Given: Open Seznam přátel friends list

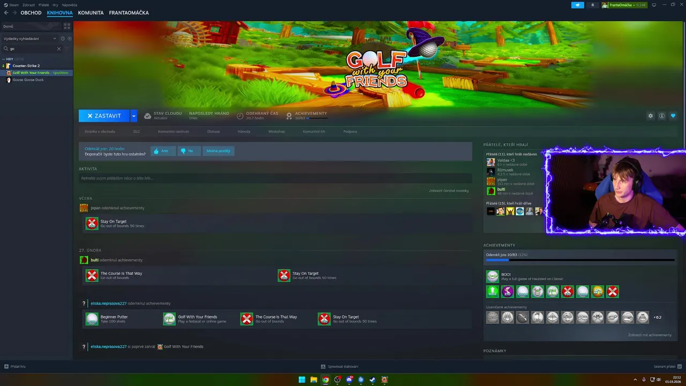Looking at the screenshot, I should click(667, 367).
